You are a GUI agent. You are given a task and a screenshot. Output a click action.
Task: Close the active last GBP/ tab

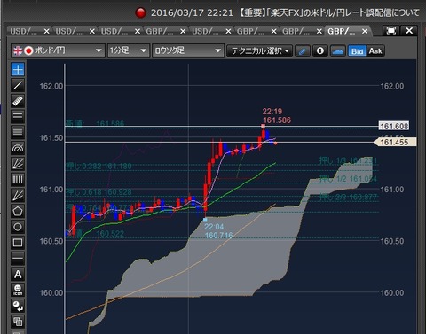pyautogui.click(x=365, y=31)
